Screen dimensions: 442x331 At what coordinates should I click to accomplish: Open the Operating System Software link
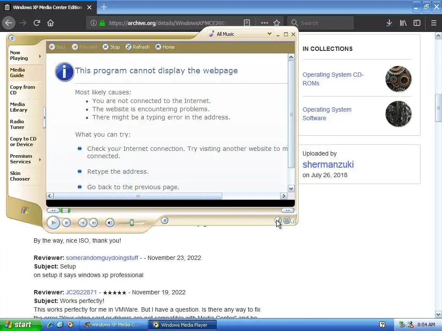(x=327, y=114)
